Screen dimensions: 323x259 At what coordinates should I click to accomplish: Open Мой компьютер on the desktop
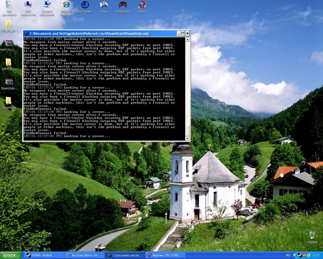click(28, 5)
